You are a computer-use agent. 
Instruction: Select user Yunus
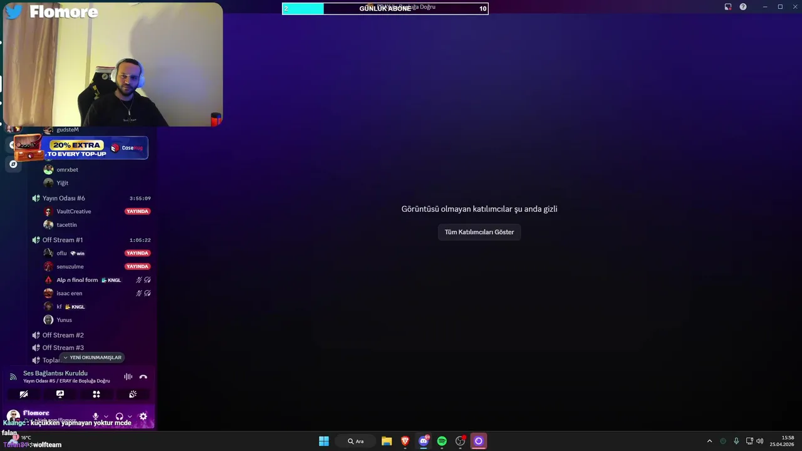[64, 320]
